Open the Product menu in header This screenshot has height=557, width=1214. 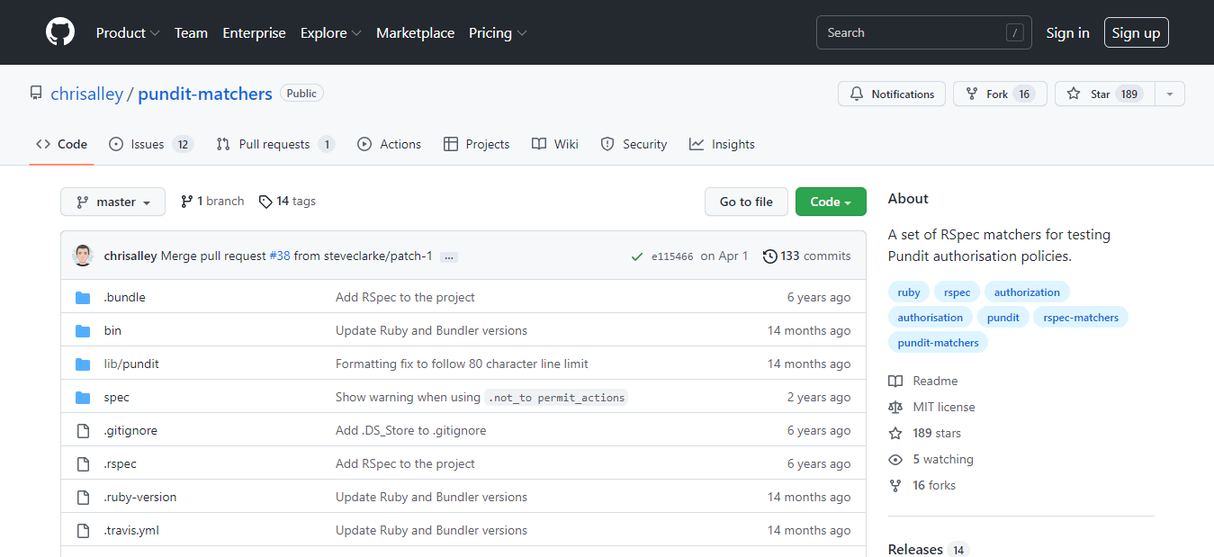pos(127,32)
